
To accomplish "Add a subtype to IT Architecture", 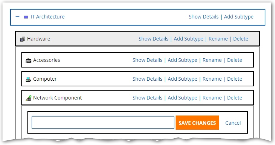I will point(239,17).
